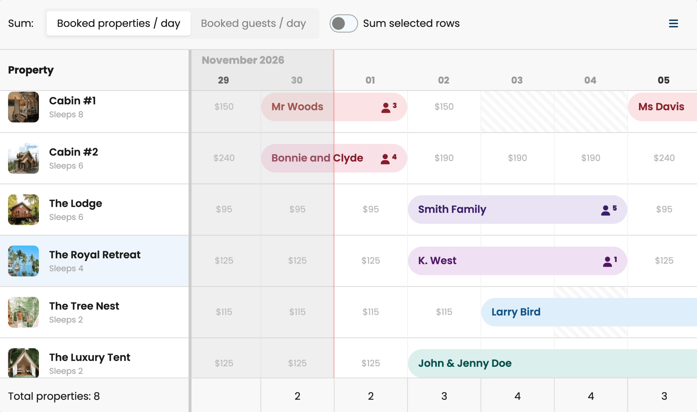This screenshot has width=697, height=412.
Task: Switch to Booked guests / day tab
Action: point(253,24)
